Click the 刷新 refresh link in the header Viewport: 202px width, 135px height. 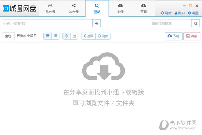coord(166,13)
